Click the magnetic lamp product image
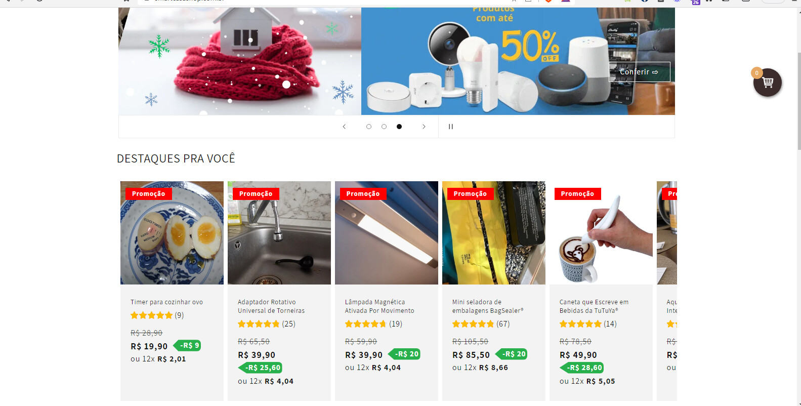This screenshot has width=801, height=406. [387, 233]
